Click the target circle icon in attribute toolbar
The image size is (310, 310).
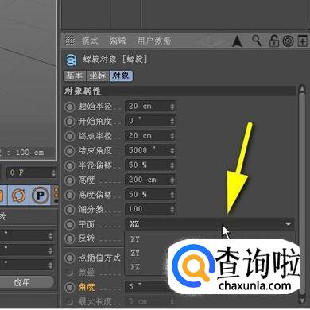point(288,41)
